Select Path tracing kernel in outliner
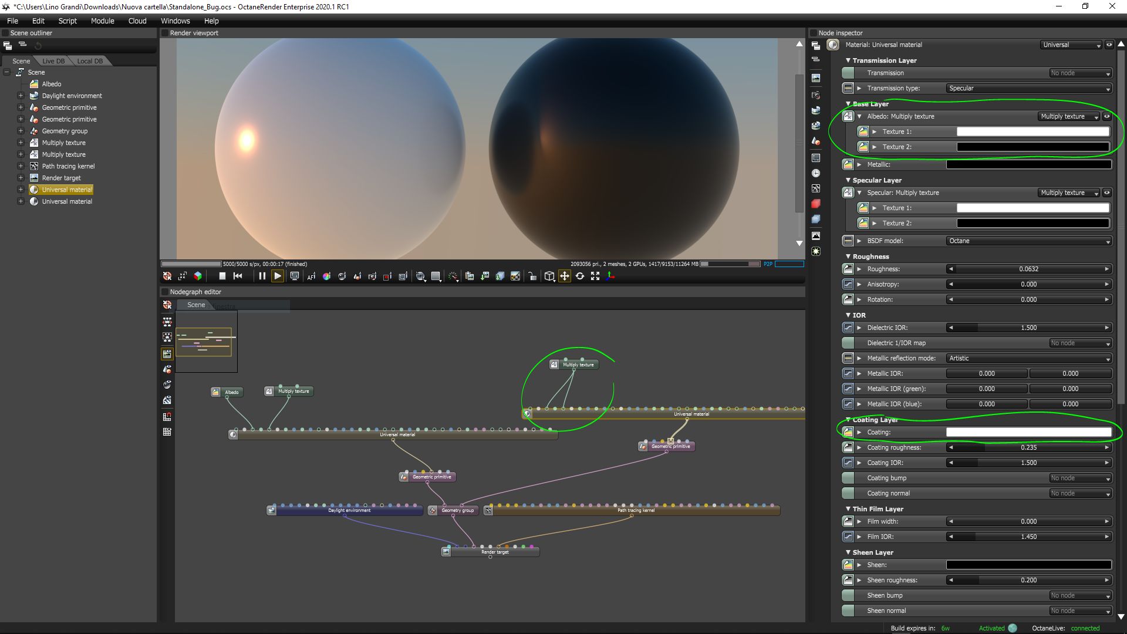This screenshot has width=1127, height=634. coord(68,166)
